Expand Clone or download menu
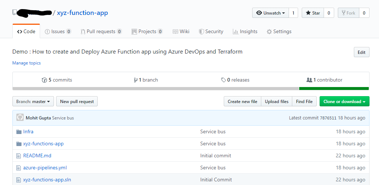The image size is (379, 185). 344,102
